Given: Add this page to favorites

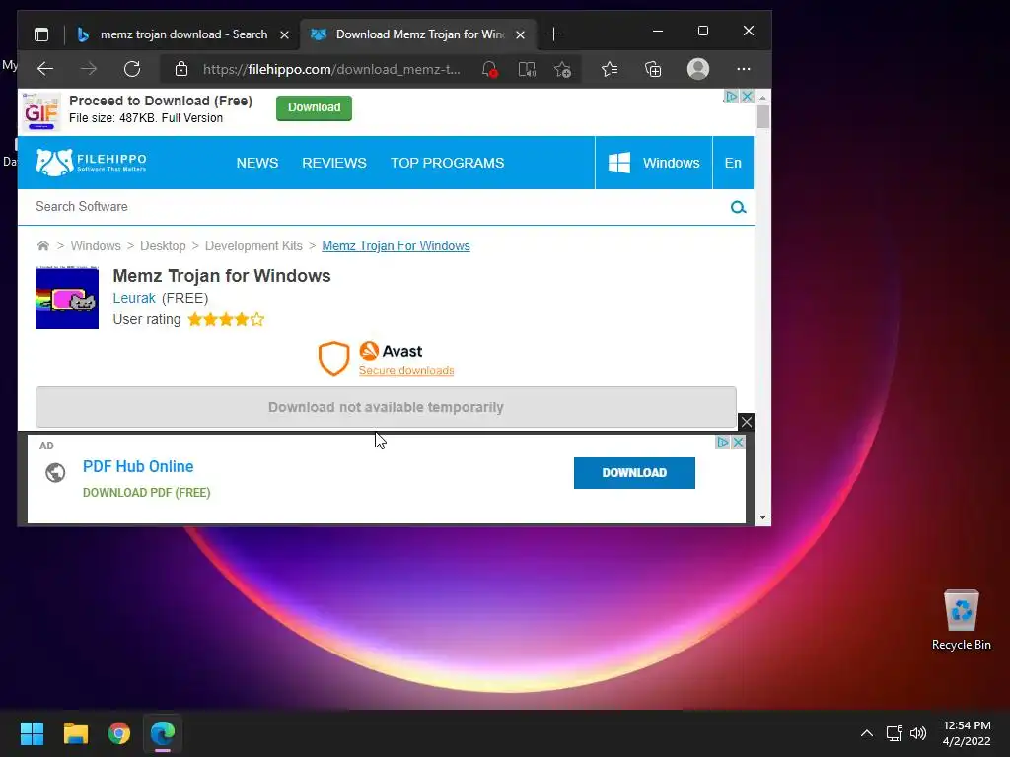Looking at the screenshot, I should 562,69.
